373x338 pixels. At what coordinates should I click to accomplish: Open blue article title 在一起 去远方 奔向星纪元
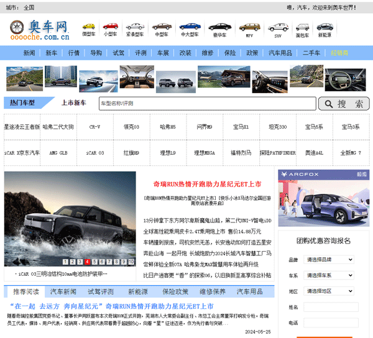pos(111,306)
